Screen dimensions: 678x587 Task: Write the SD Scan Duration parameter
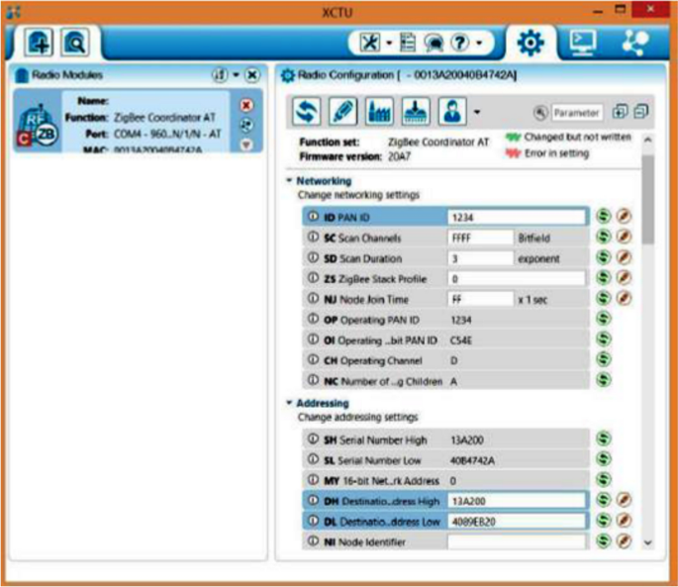coord(624,257)
